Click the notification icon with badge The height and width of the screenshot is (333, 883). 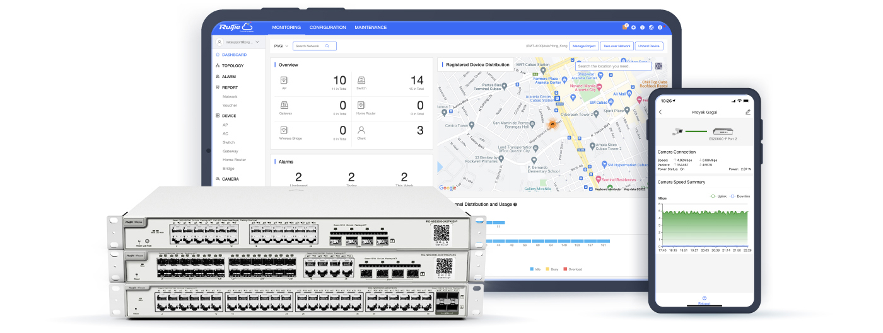pos(625,27)
